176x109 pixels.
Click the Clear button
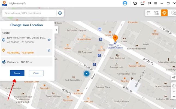36,73
